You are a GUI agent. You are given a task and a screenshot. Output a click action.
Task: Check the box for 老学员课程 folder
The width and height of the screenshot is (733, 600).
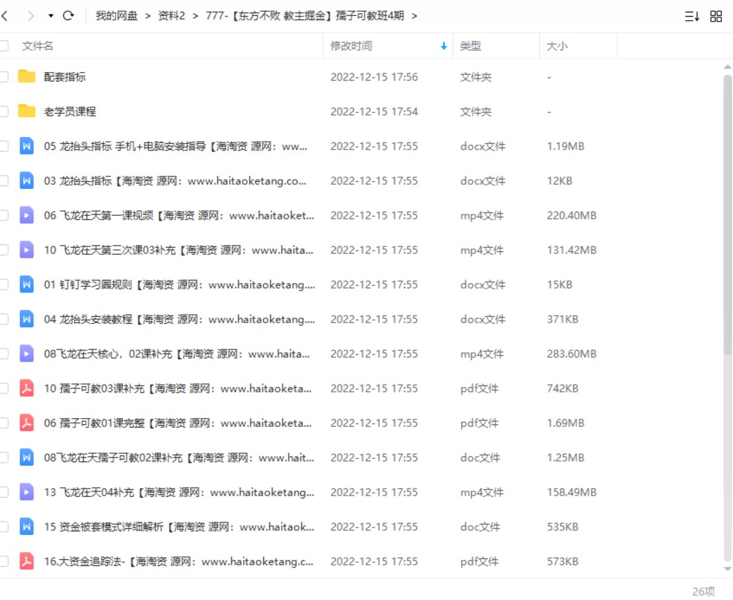coord(3,111)
